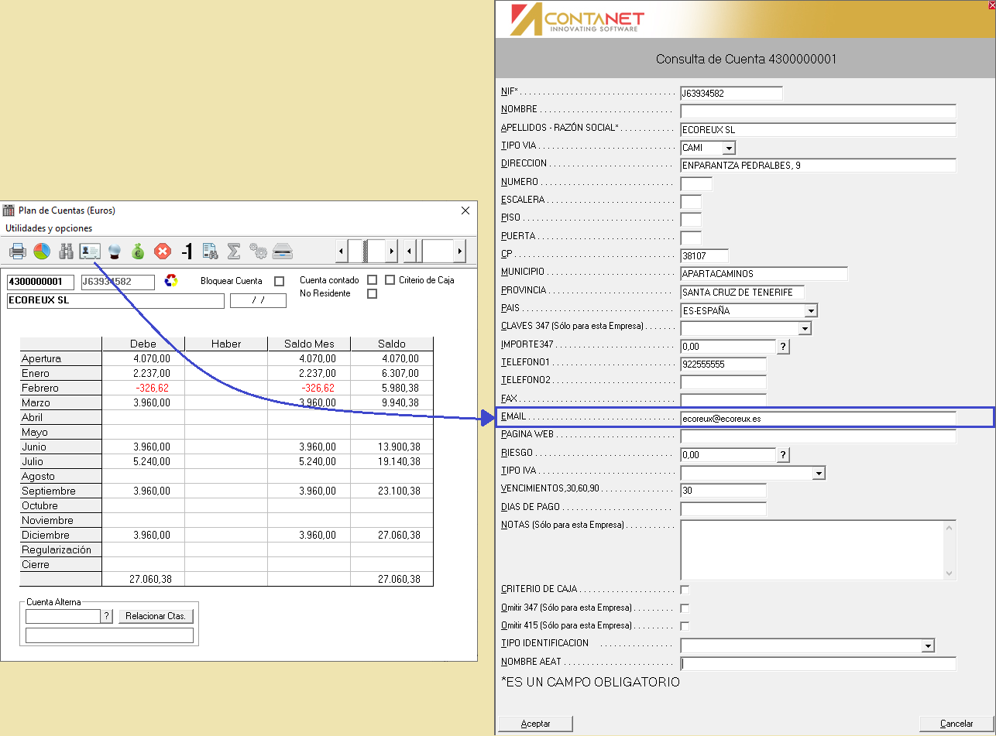Close the Plan de Cuentas window

click(465, 211)
